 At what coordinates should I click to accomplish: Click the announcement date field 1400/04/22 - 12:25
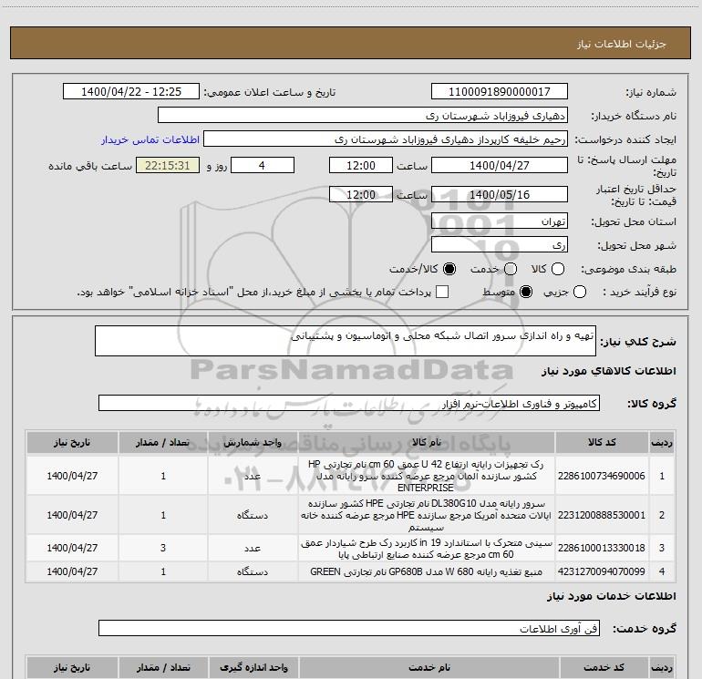pos(131,91)
